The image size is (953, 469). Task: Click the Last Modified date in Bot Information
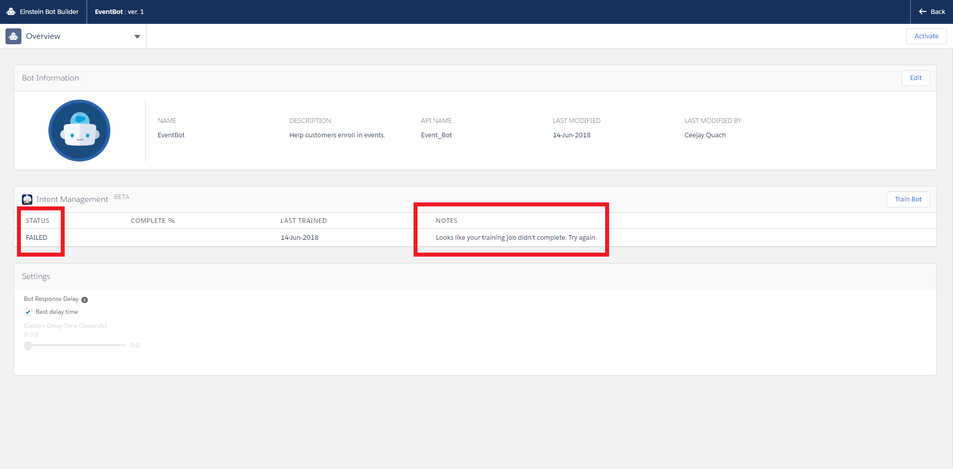click(572, 135)
